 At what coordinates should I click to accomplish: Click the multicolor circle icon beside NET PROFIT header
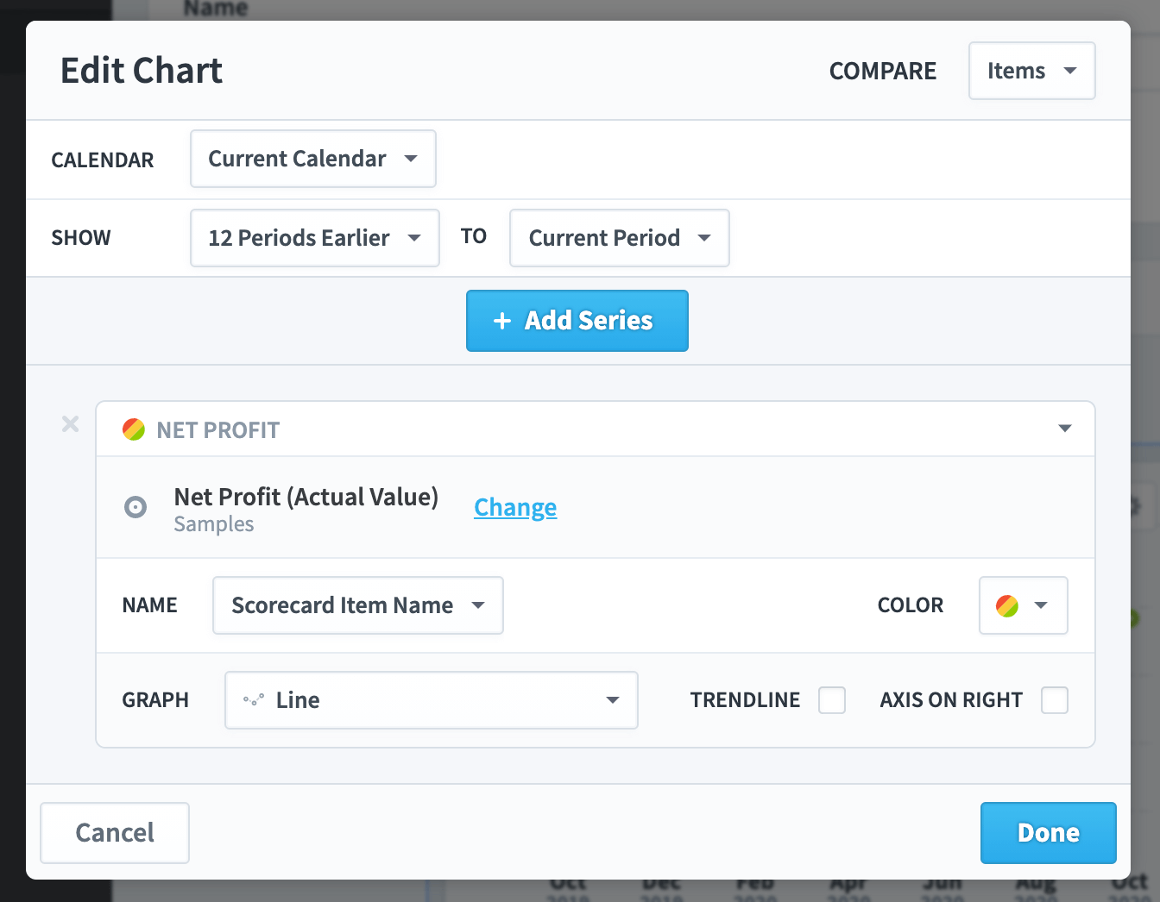pyautogui.click(x=134, y=429)
